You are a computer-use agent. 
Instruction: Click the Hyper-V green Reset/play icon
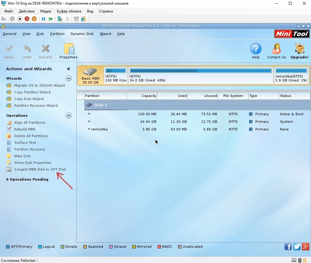click(51, 19)
